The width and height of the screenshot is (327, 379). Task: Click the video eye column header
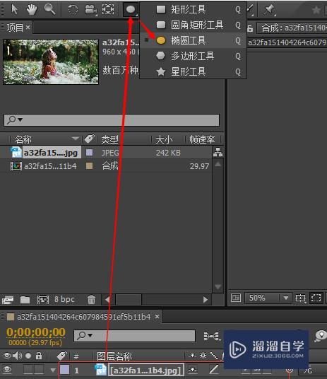tap(7, 356)
